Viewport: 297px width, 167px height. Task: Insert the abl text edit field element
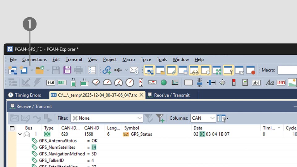point(256,83)
